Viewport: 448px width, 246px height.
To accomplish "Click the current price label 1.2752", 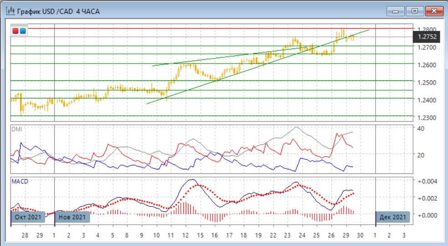I will 426,37.
